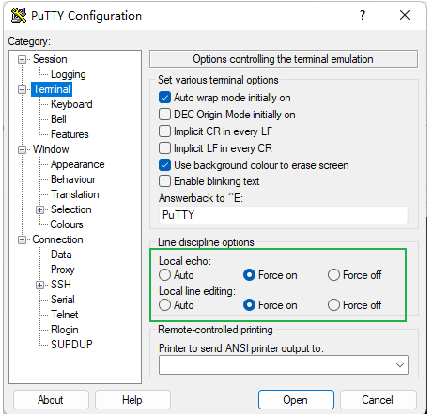Set Local line editing to Auto

click(x=164, y=305)
